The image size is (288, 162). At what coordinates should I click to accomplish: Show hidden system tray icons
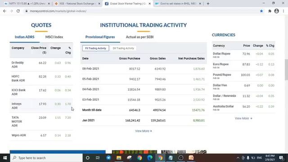[x=238, y=158]
